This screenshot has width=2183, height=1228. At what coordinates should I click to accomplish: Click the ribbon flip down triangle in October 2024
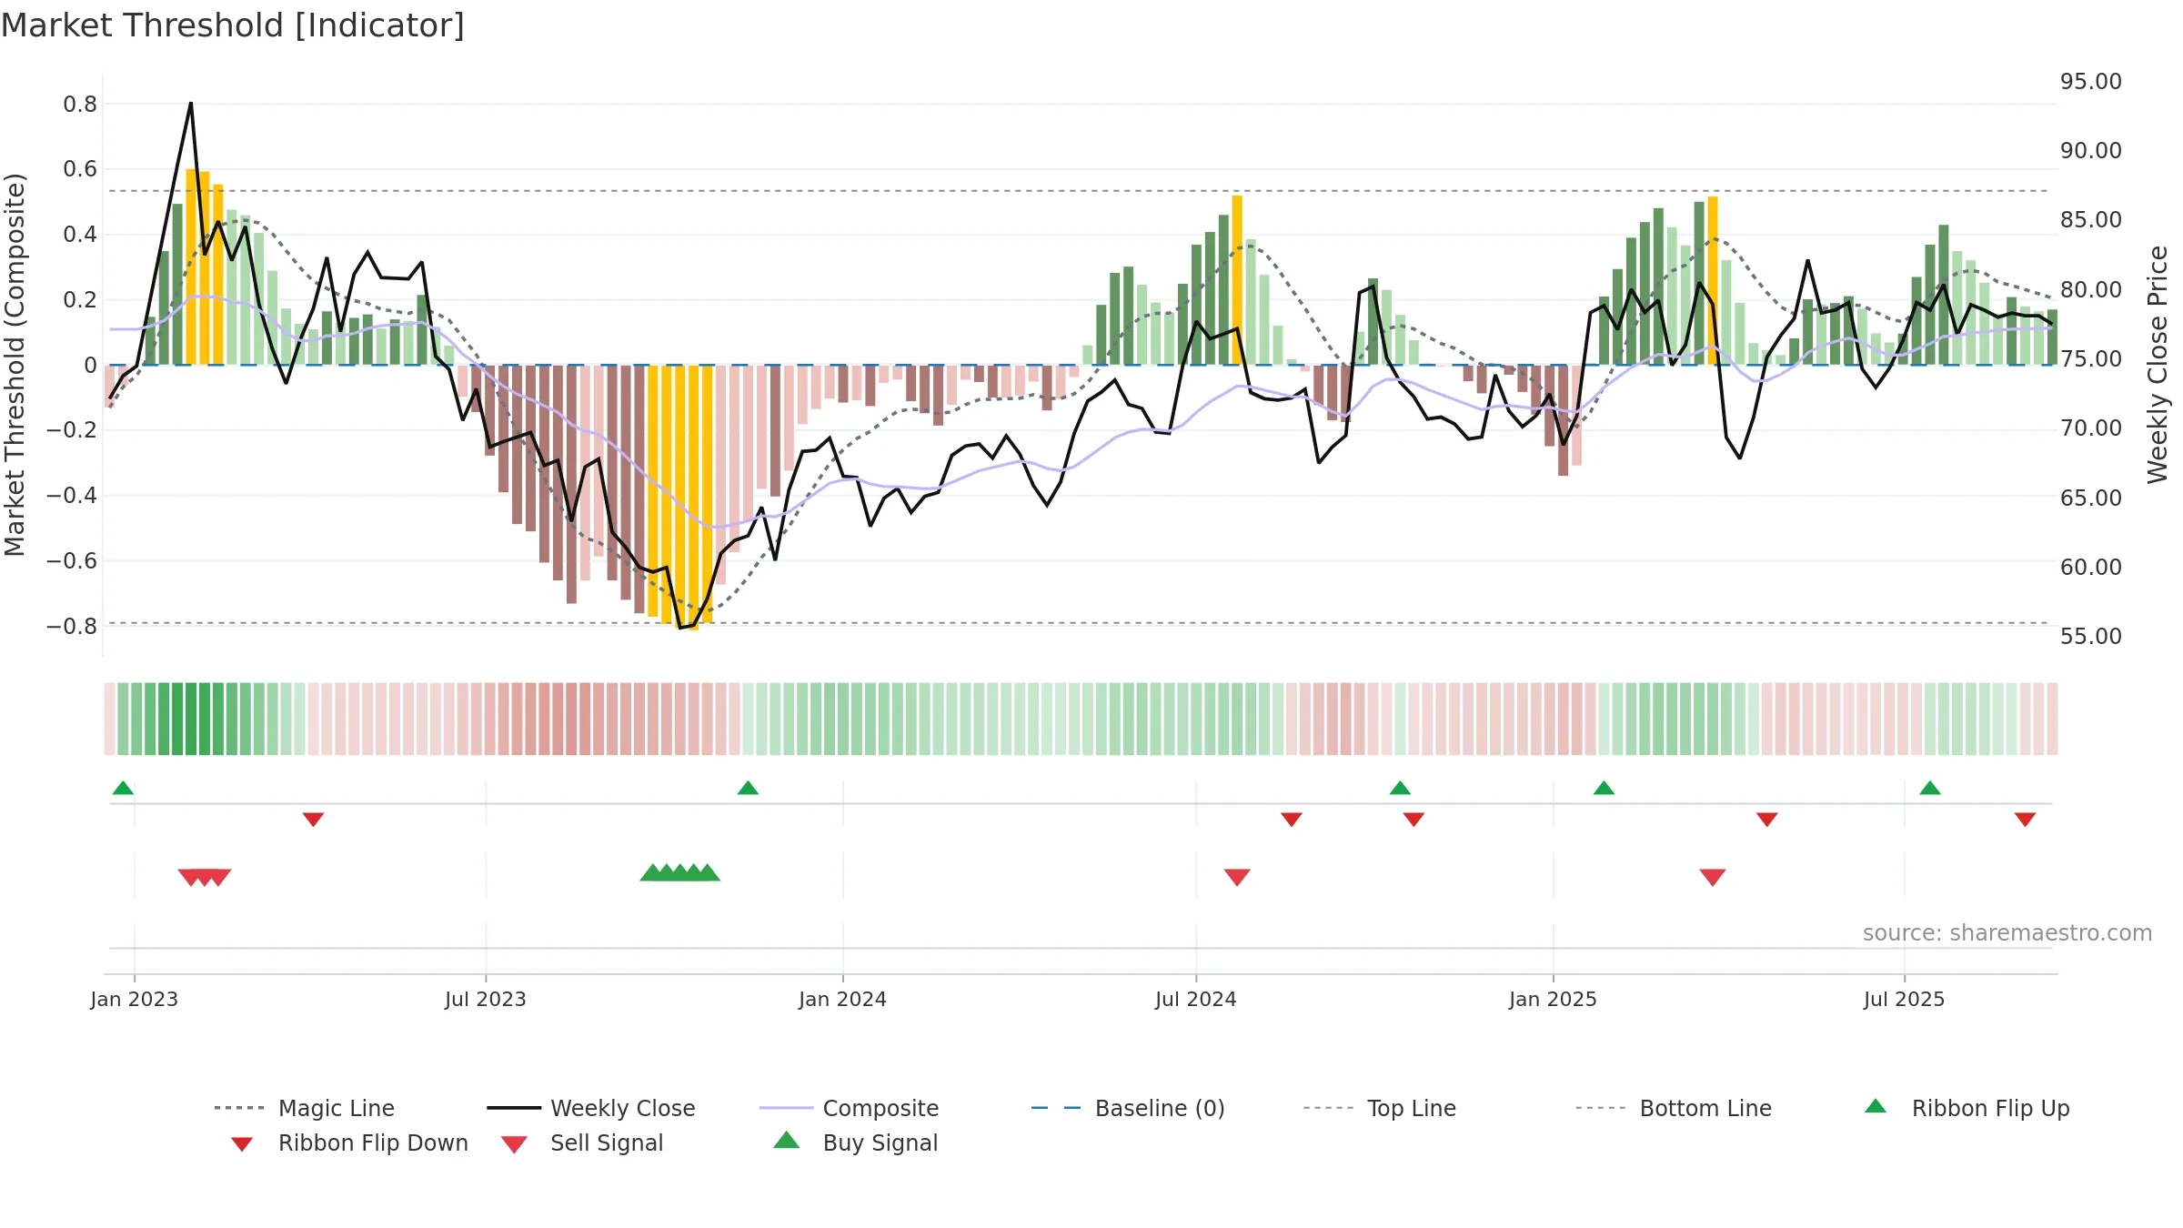1413,820
